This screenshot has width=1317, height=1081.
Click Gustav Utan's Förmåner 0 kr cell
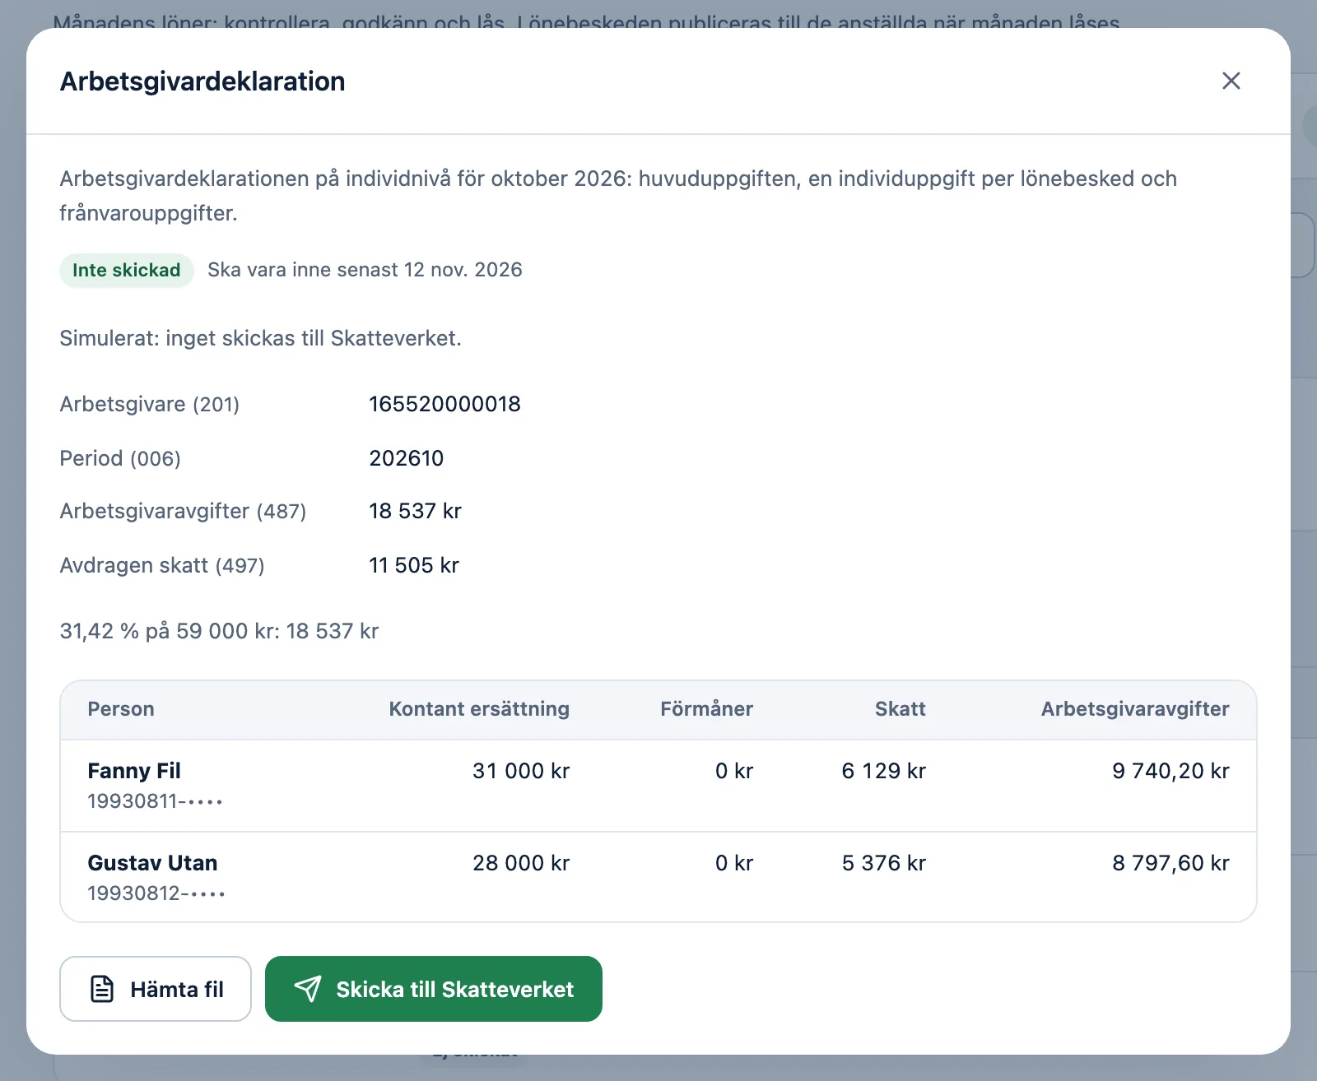(x=734, y=863)
